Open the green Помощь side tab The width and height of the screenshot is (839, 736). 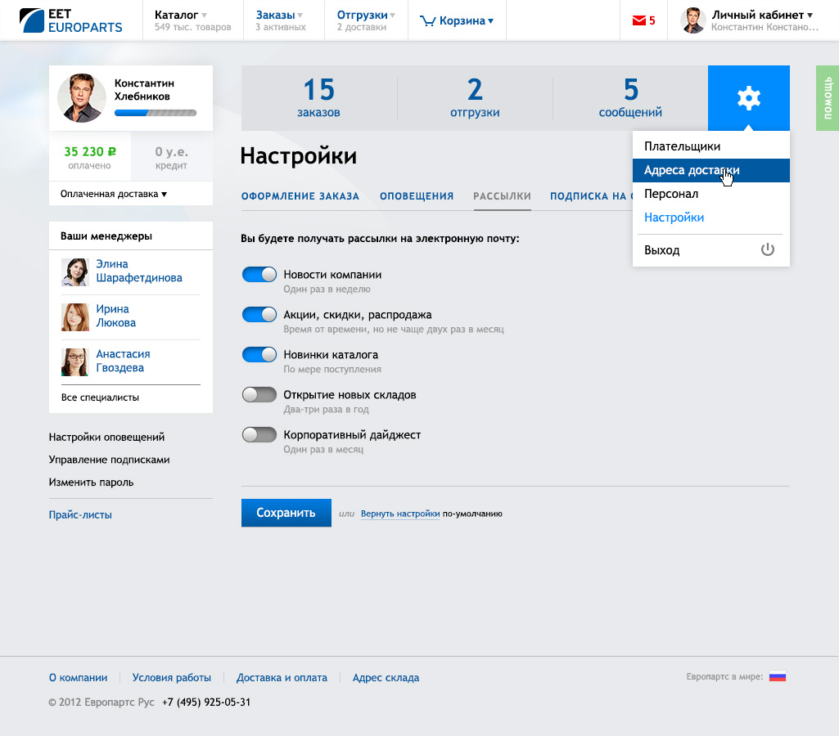[828, 98]
